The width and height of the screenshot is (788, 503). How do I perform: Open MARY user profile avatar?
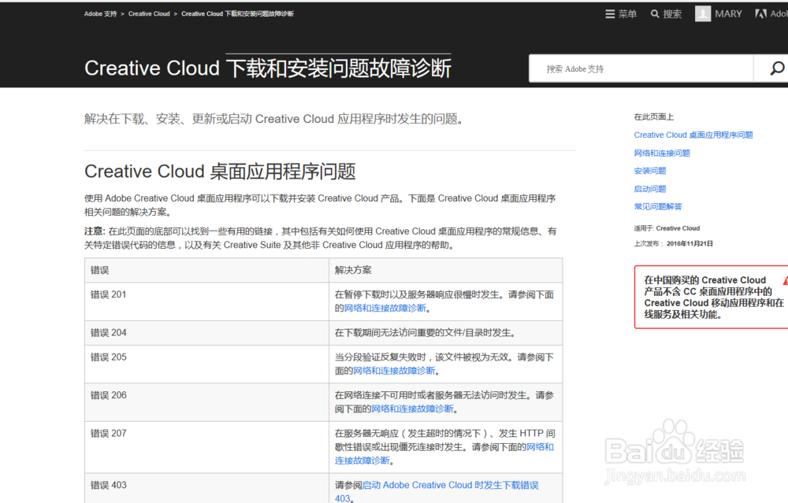(x=703, y=13)
